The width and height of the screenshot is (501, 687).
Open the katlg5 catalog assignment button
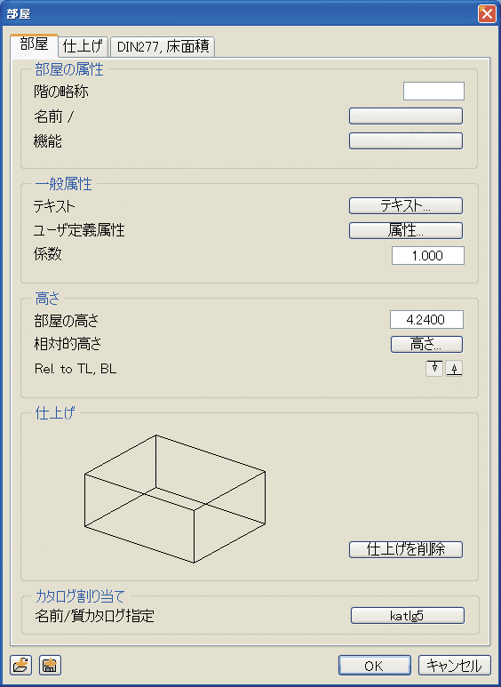pyautogui.click(x=407, y=616)
